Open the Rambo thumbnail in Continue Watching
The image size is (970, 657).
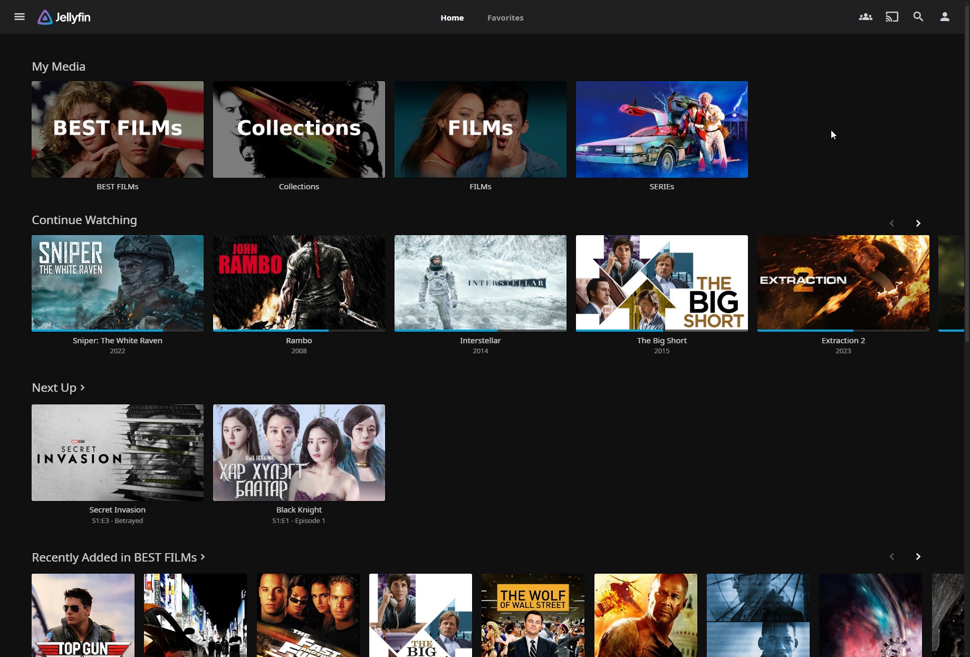(299, 283)
